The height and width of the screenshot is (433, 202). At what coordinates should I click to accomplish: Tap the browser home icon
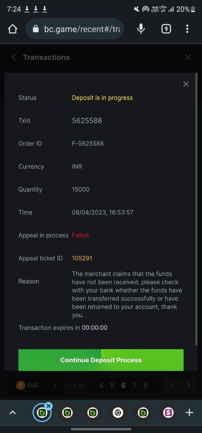click(x=13, y=29)
